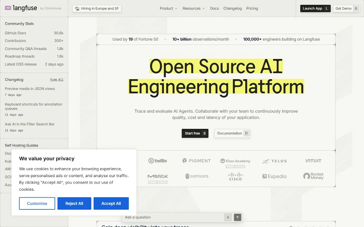Screen dimensions: 364x227
Task: Open GitHub Stars stat row
Action: coord(34,33)
